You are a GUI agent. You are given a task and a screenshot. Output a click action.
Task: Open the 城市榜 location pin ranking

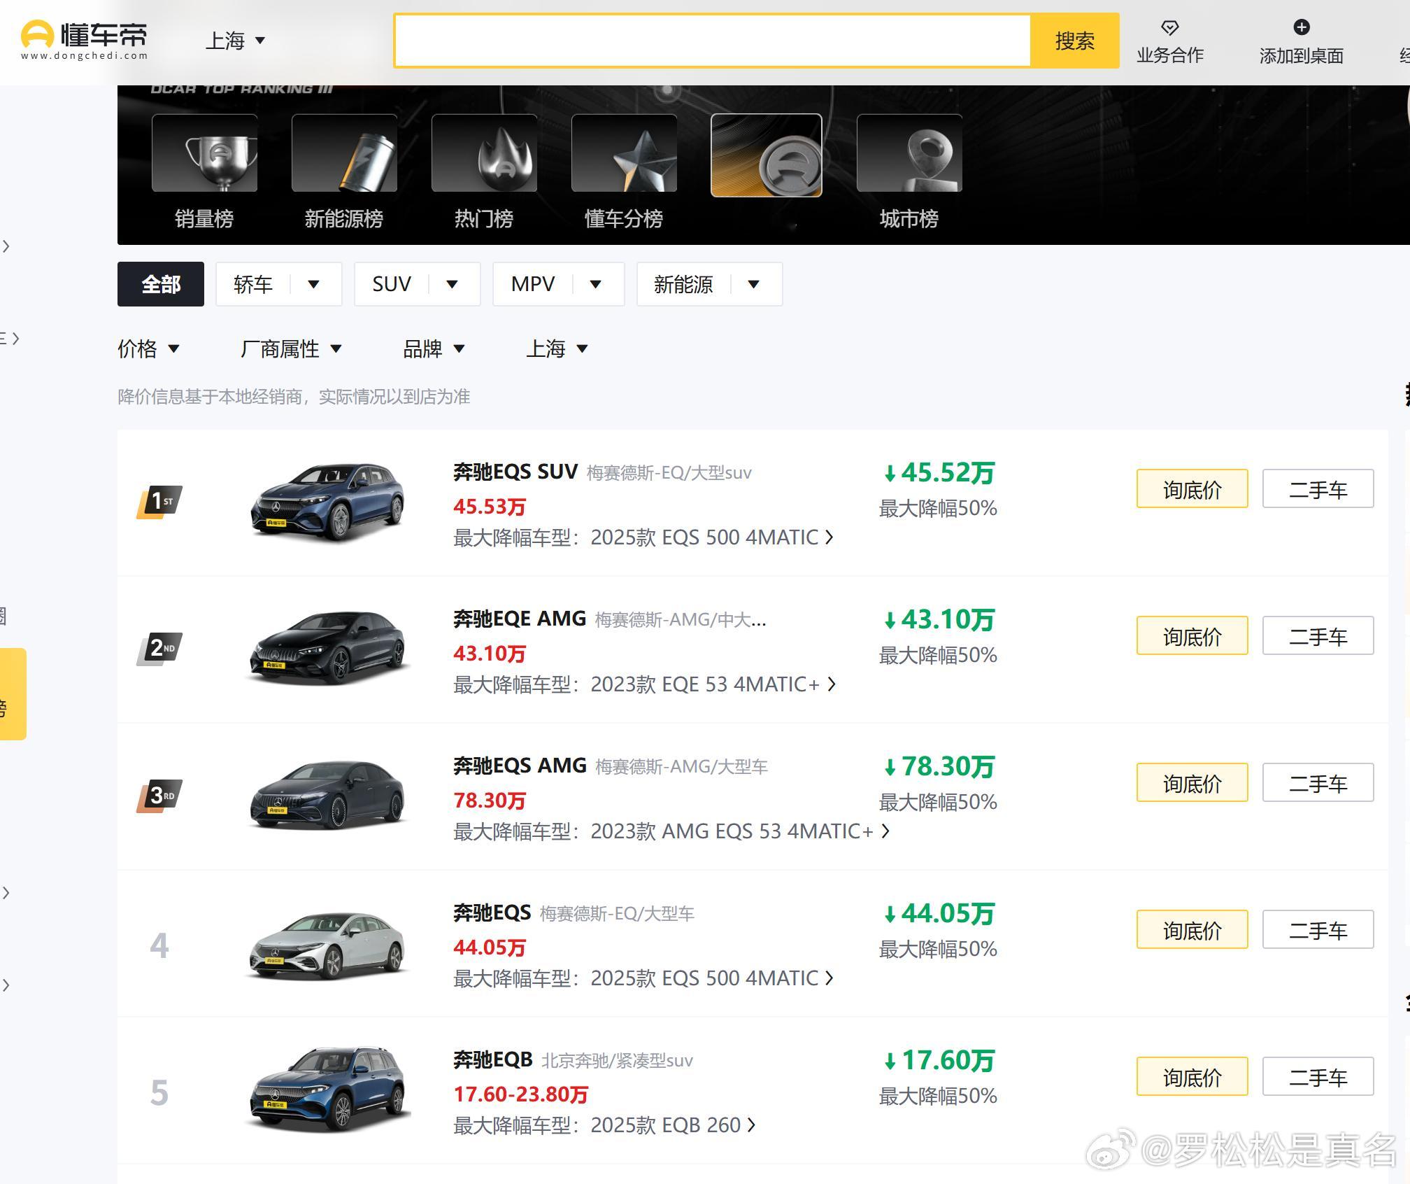(x=909, y=172)
